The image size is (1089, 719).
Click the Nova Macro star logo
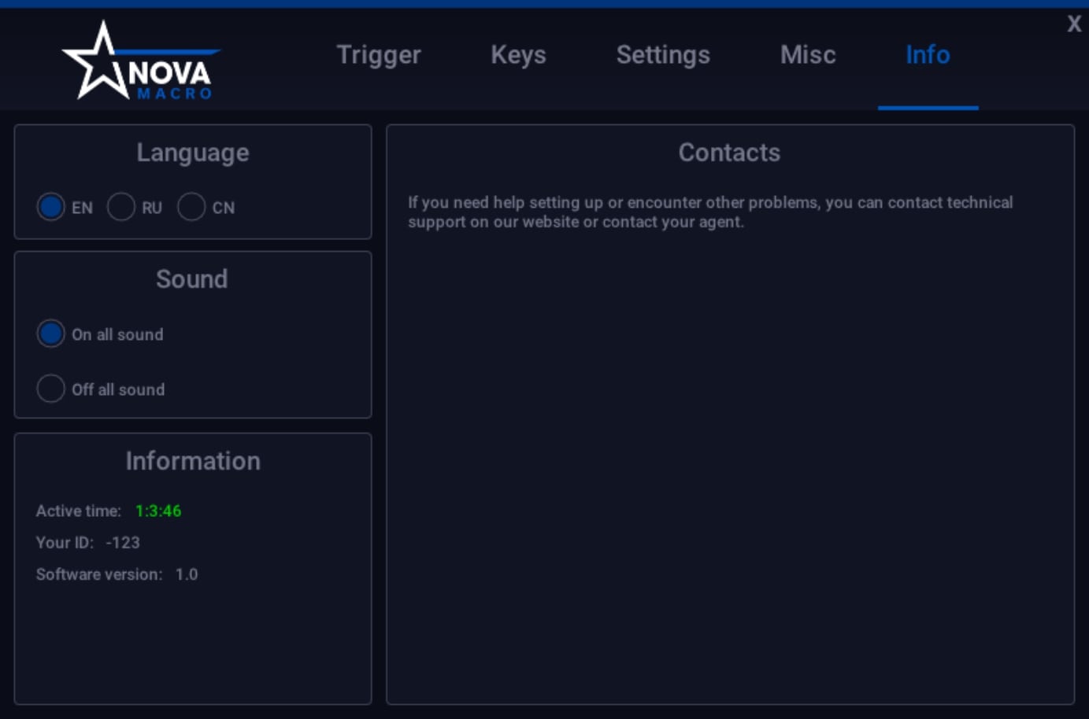(138, 63)
